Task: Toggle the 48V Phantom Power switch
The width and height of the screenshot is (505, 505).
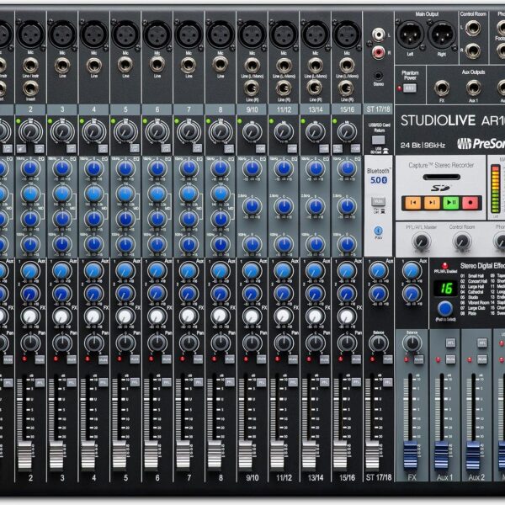Action: click(410, 88)
